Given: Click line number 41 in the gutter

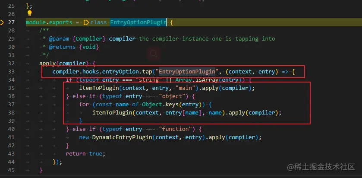Looking at the screenshot, I should coord(11,137).
